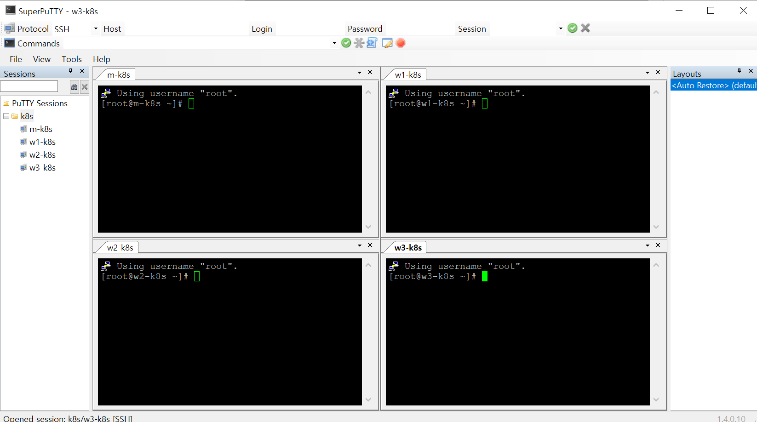Select w1-k8s session in tree
Viewport: 757px width, 422px height.
pyautogui.click(x=42, y=142)
